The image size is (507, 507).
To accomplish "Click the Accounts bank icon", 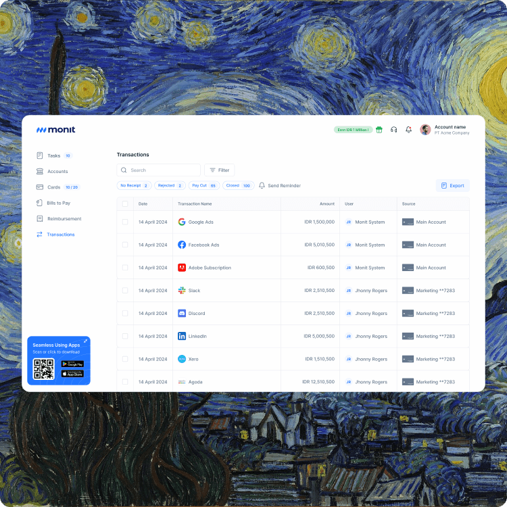I will 40,172.
